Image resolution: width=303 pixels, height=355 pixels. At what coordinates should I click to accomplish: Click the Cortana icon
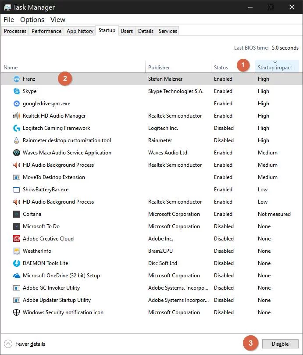[17, 214]
